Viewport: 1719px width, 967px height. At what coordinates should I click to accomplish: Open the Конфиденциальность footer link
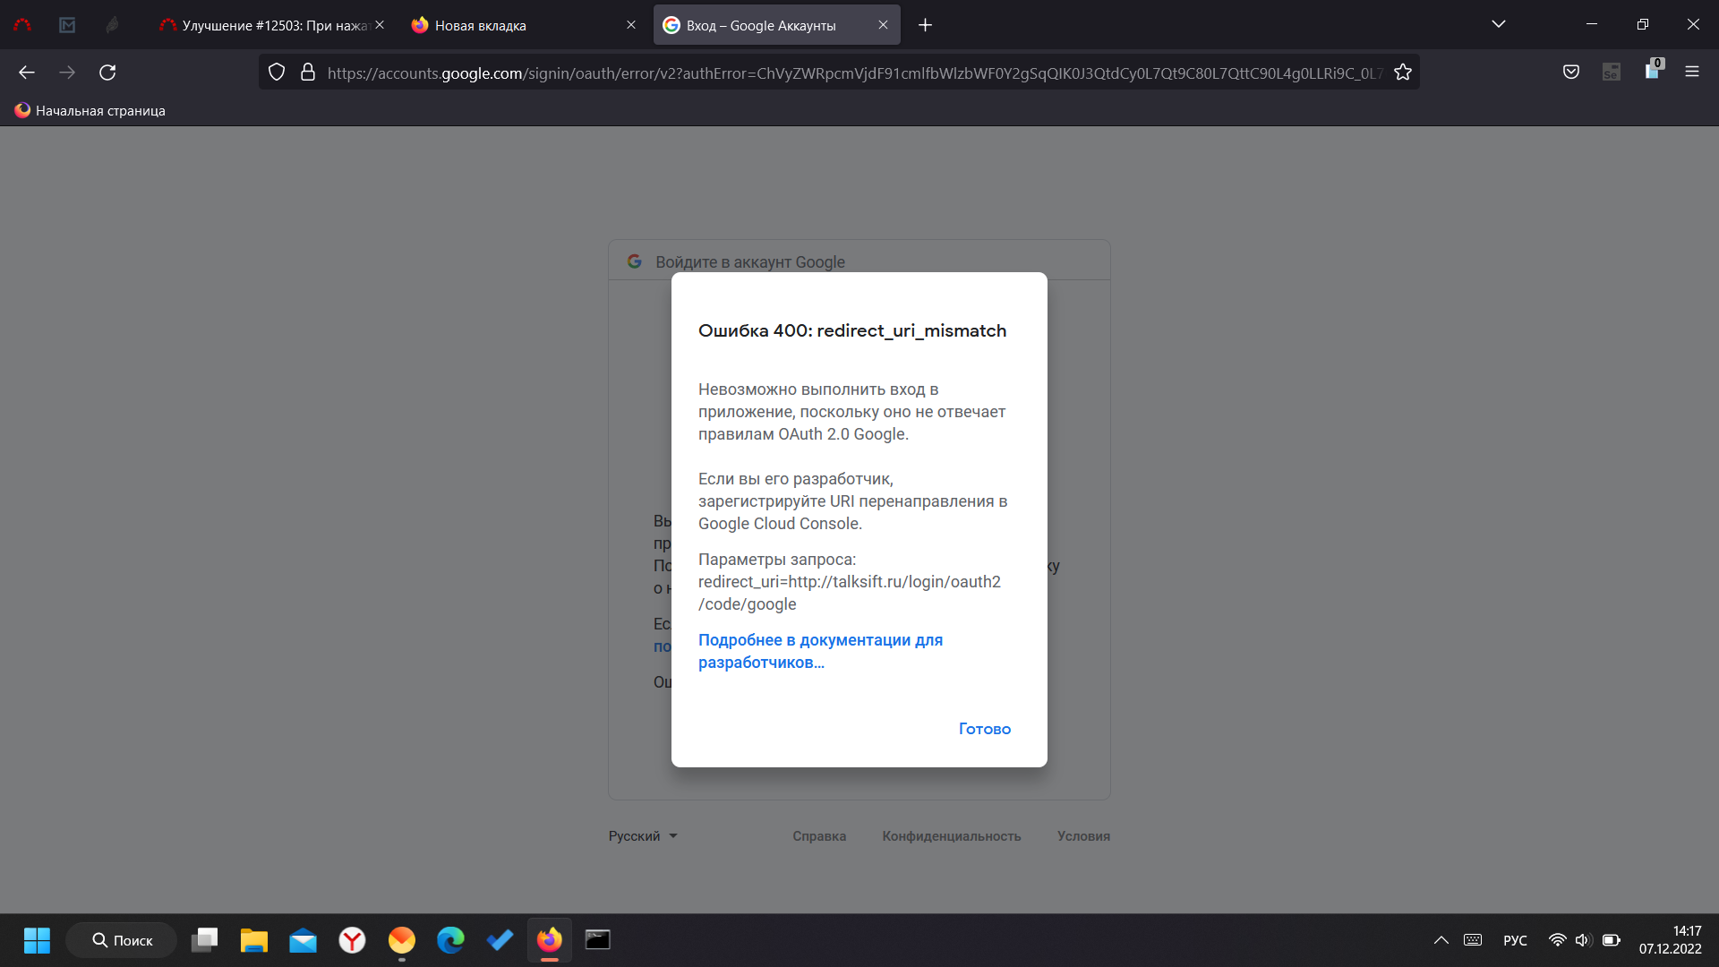point(952,836)
